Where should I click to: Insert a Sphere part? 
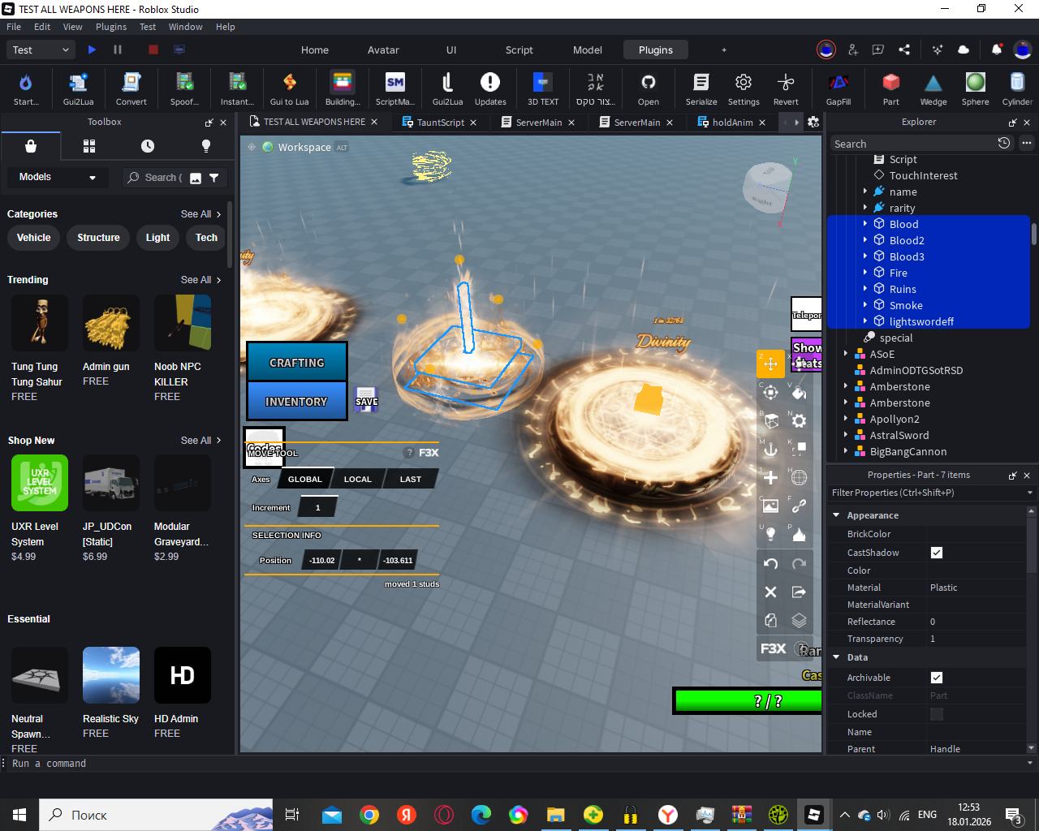[976, 88]
